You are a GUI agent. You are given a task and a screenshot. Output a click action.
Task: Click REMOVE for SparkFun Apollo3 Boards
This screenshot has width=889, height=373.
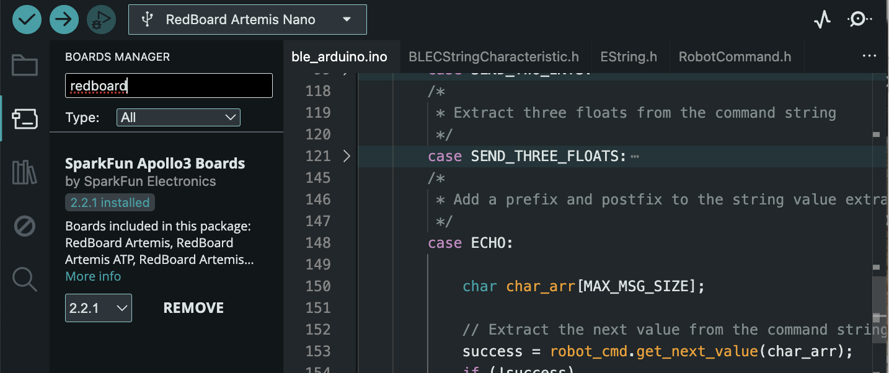click(x=193, y=308)
